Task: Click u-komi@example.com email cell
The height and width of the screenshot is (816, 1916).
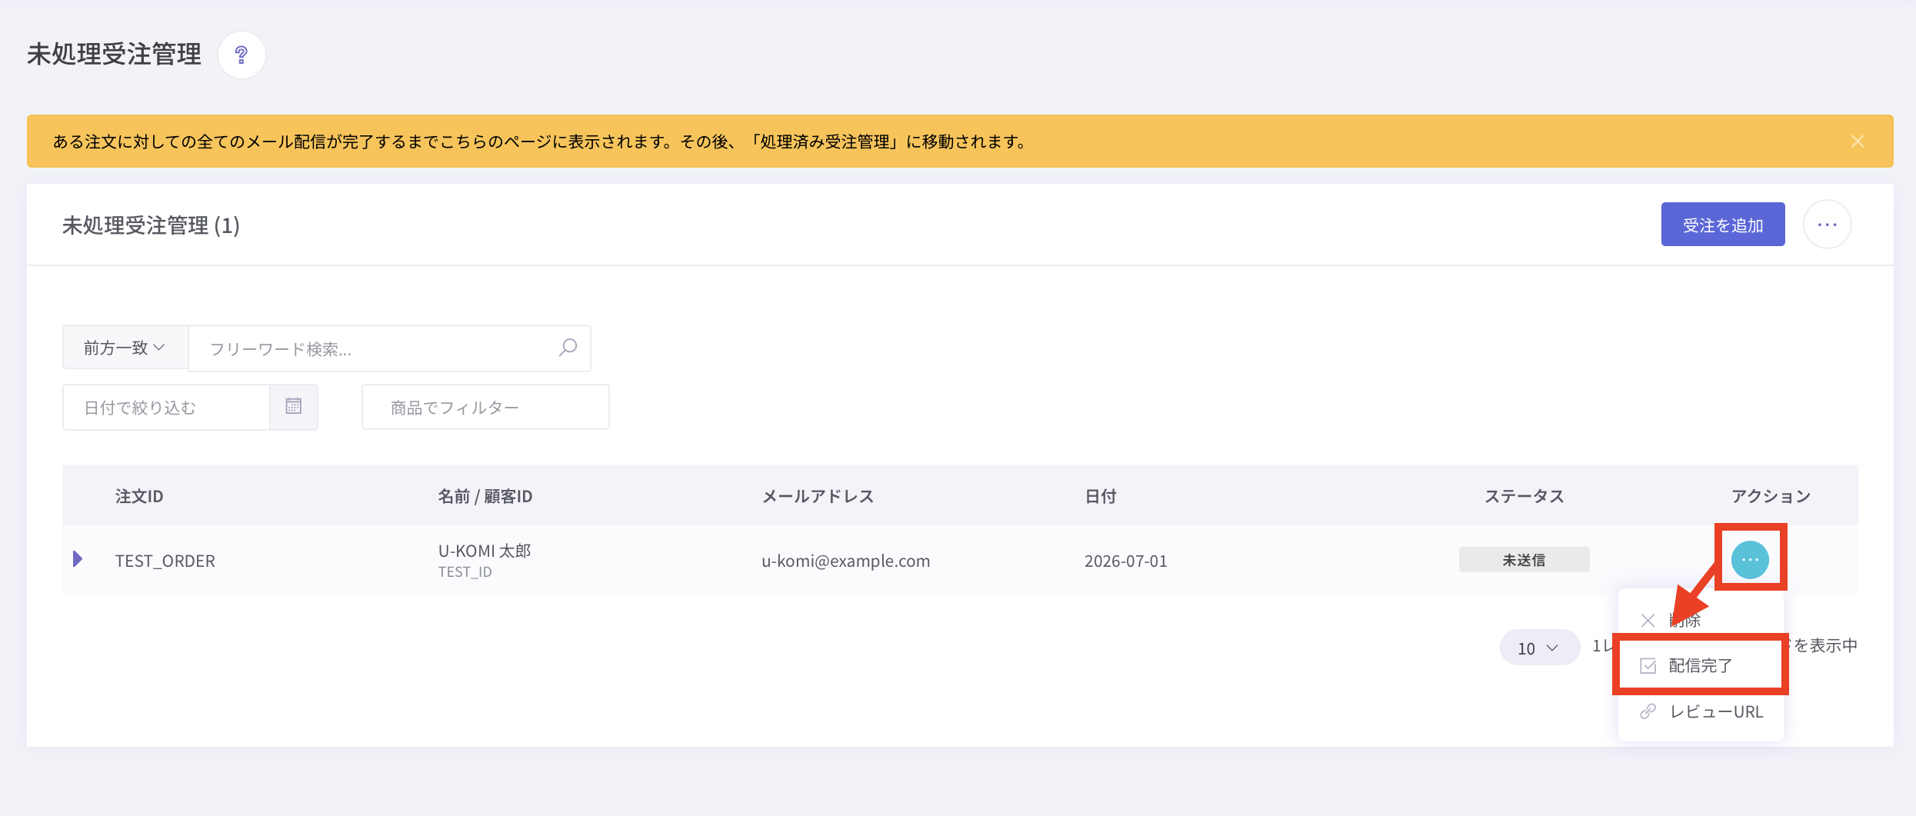Action: point(845,561)
